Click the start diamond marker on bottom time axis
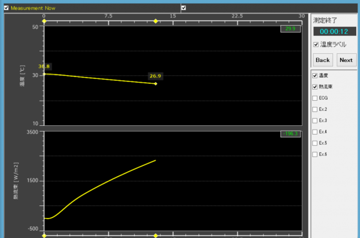This screenshot has width=360, height=238. coord(44,235)
